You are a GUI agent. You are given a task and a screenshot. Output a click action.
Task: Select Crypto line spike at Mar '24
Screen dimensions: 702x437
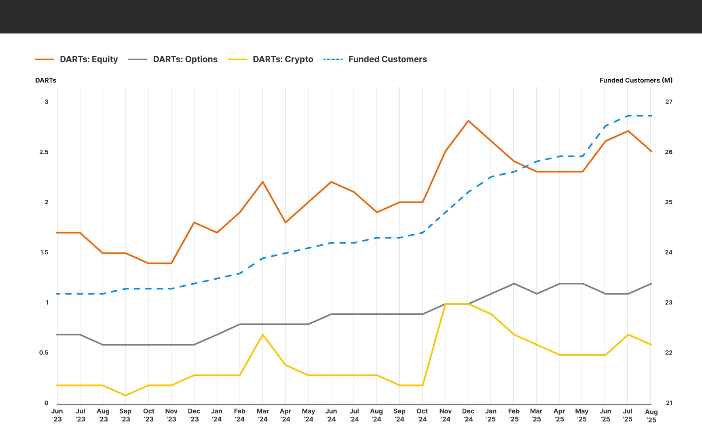point(263,335)
